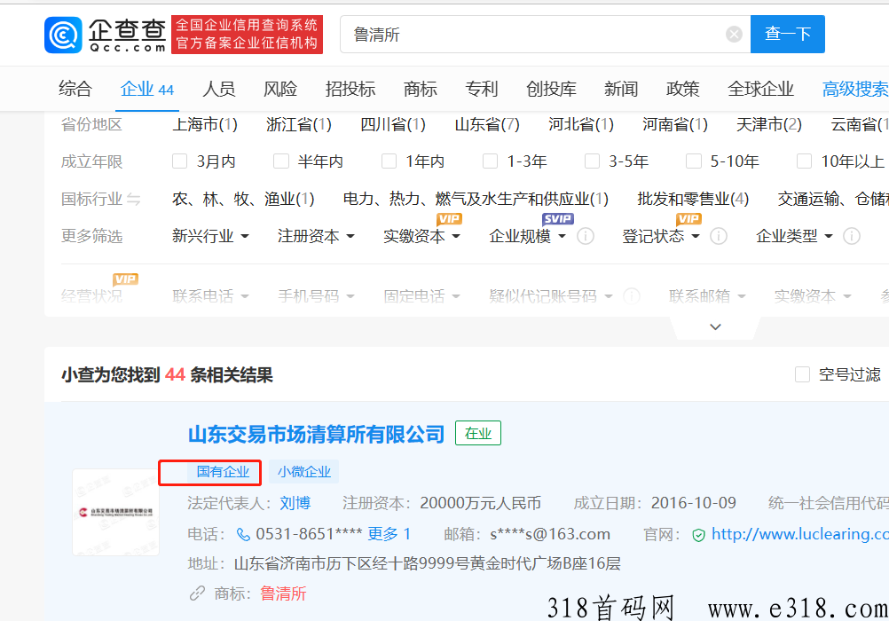Check the 半年内 checkbox

point(280,161)
